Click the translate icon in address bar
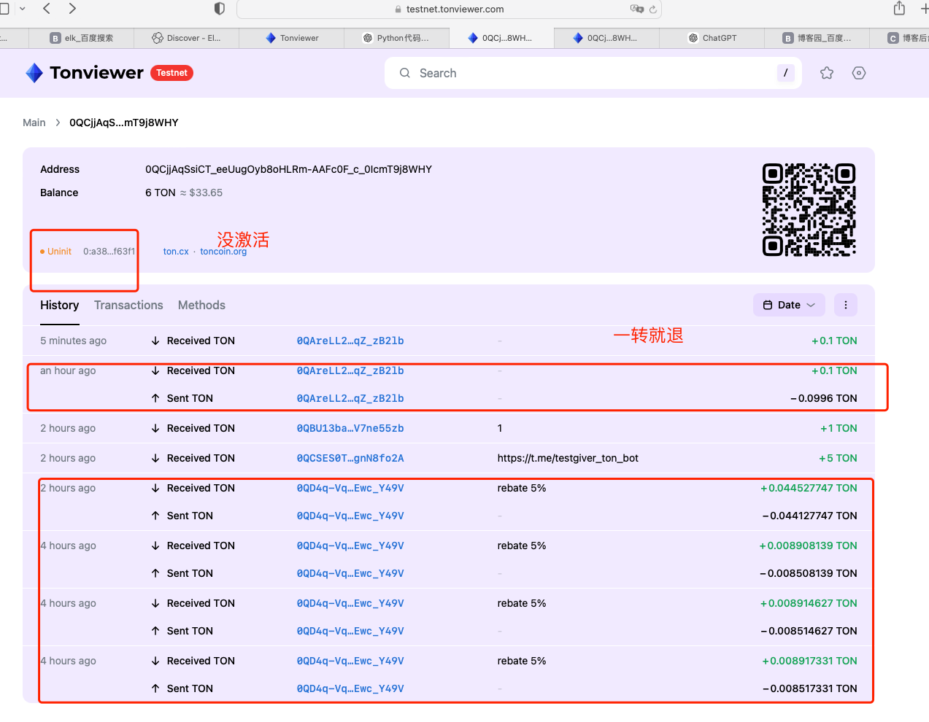The width and height of the screenshot is (929, 722). 637,9
